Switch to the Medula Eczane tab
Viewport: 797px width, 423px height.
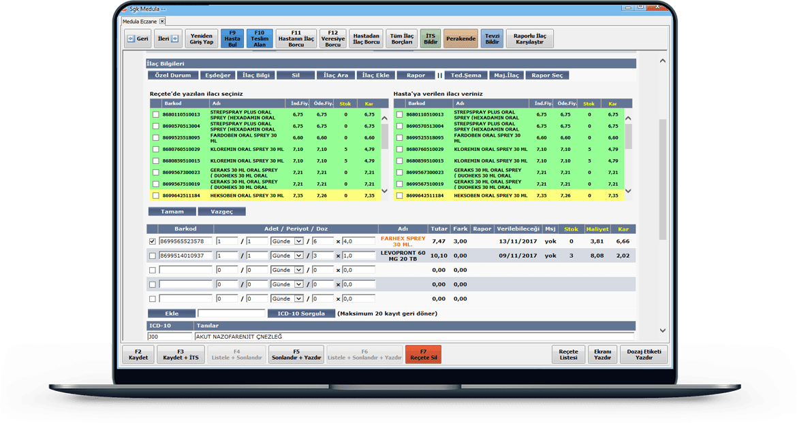(140, 21)
